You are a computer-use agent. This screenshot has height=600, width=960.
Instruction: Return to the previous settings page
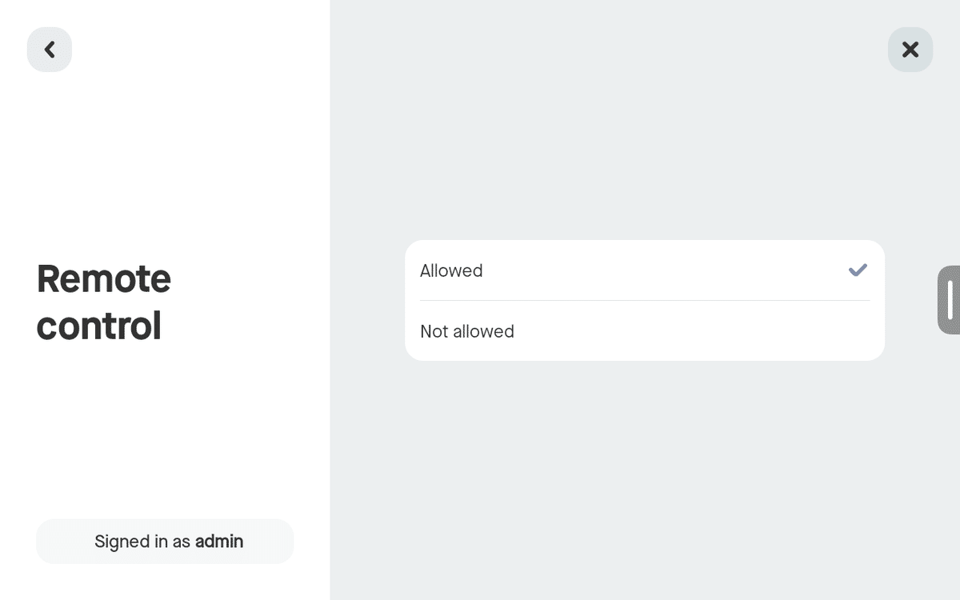pyautogui.click(x=50, y=50)
